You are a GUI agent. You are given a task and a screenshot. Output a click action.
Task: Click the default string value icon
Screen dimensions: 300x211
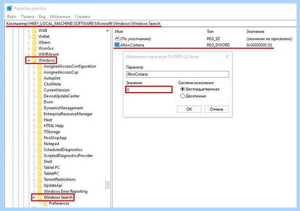pyautogui.click(x=116, y=38)
